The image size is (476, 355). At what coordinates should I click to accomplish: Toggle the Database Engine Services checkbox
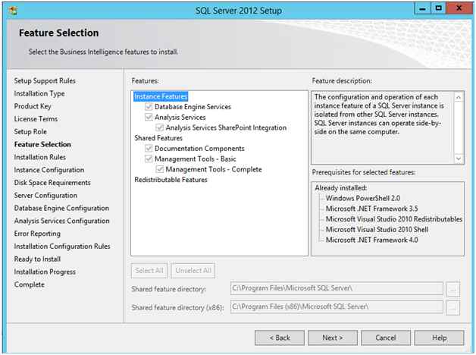149,107
